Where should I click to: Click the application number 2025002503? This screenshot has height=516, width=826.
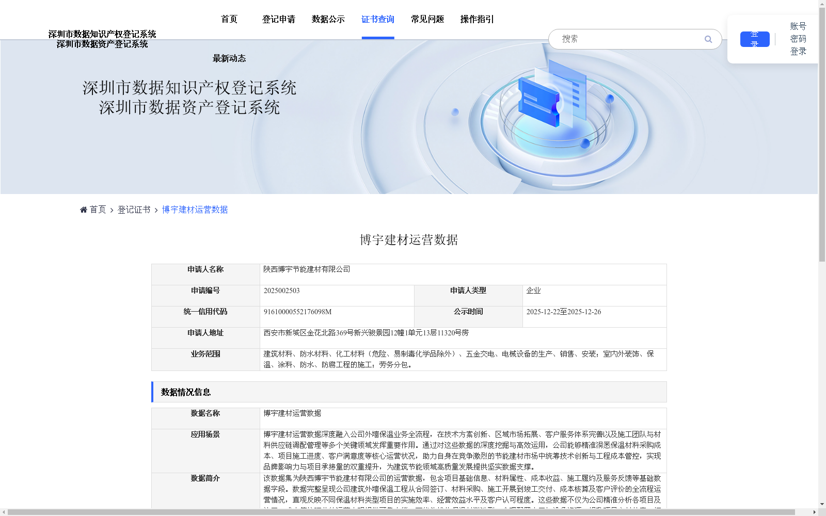(282, 291)
